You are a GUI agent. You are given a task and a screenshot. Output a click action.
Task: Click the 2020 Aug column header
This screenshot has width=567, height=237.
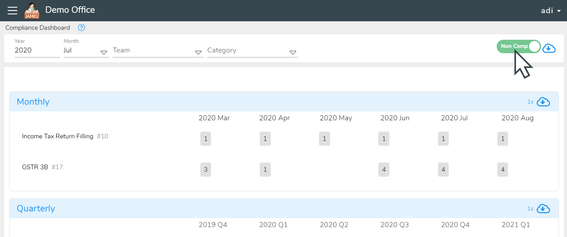518,118
